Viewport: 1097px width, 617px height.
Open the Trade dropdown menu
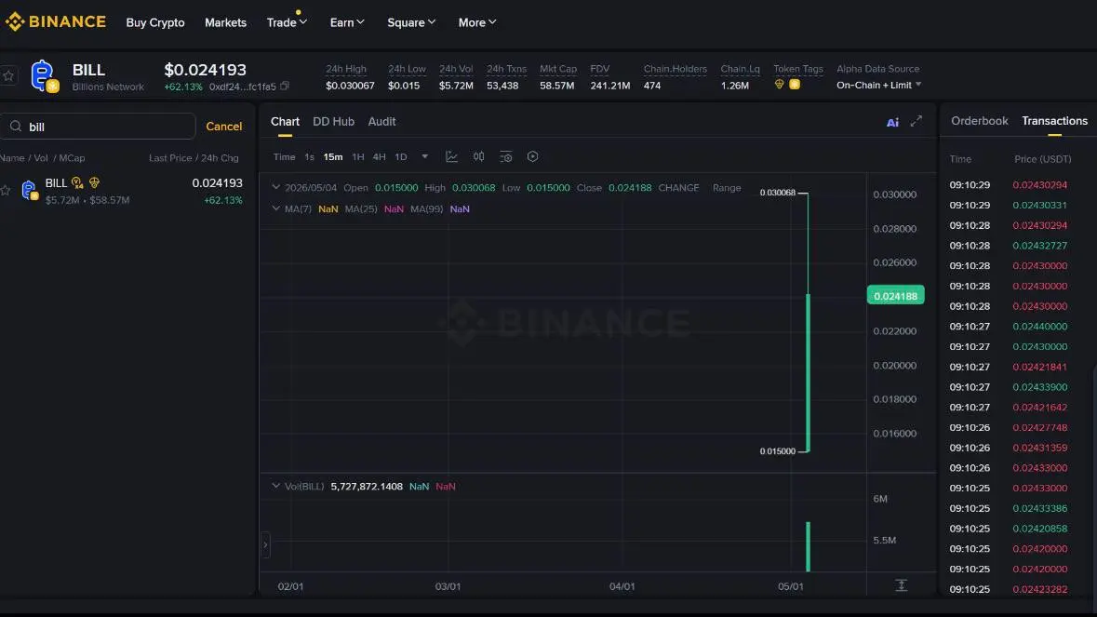pyautogui.click(x=287, y=22)
